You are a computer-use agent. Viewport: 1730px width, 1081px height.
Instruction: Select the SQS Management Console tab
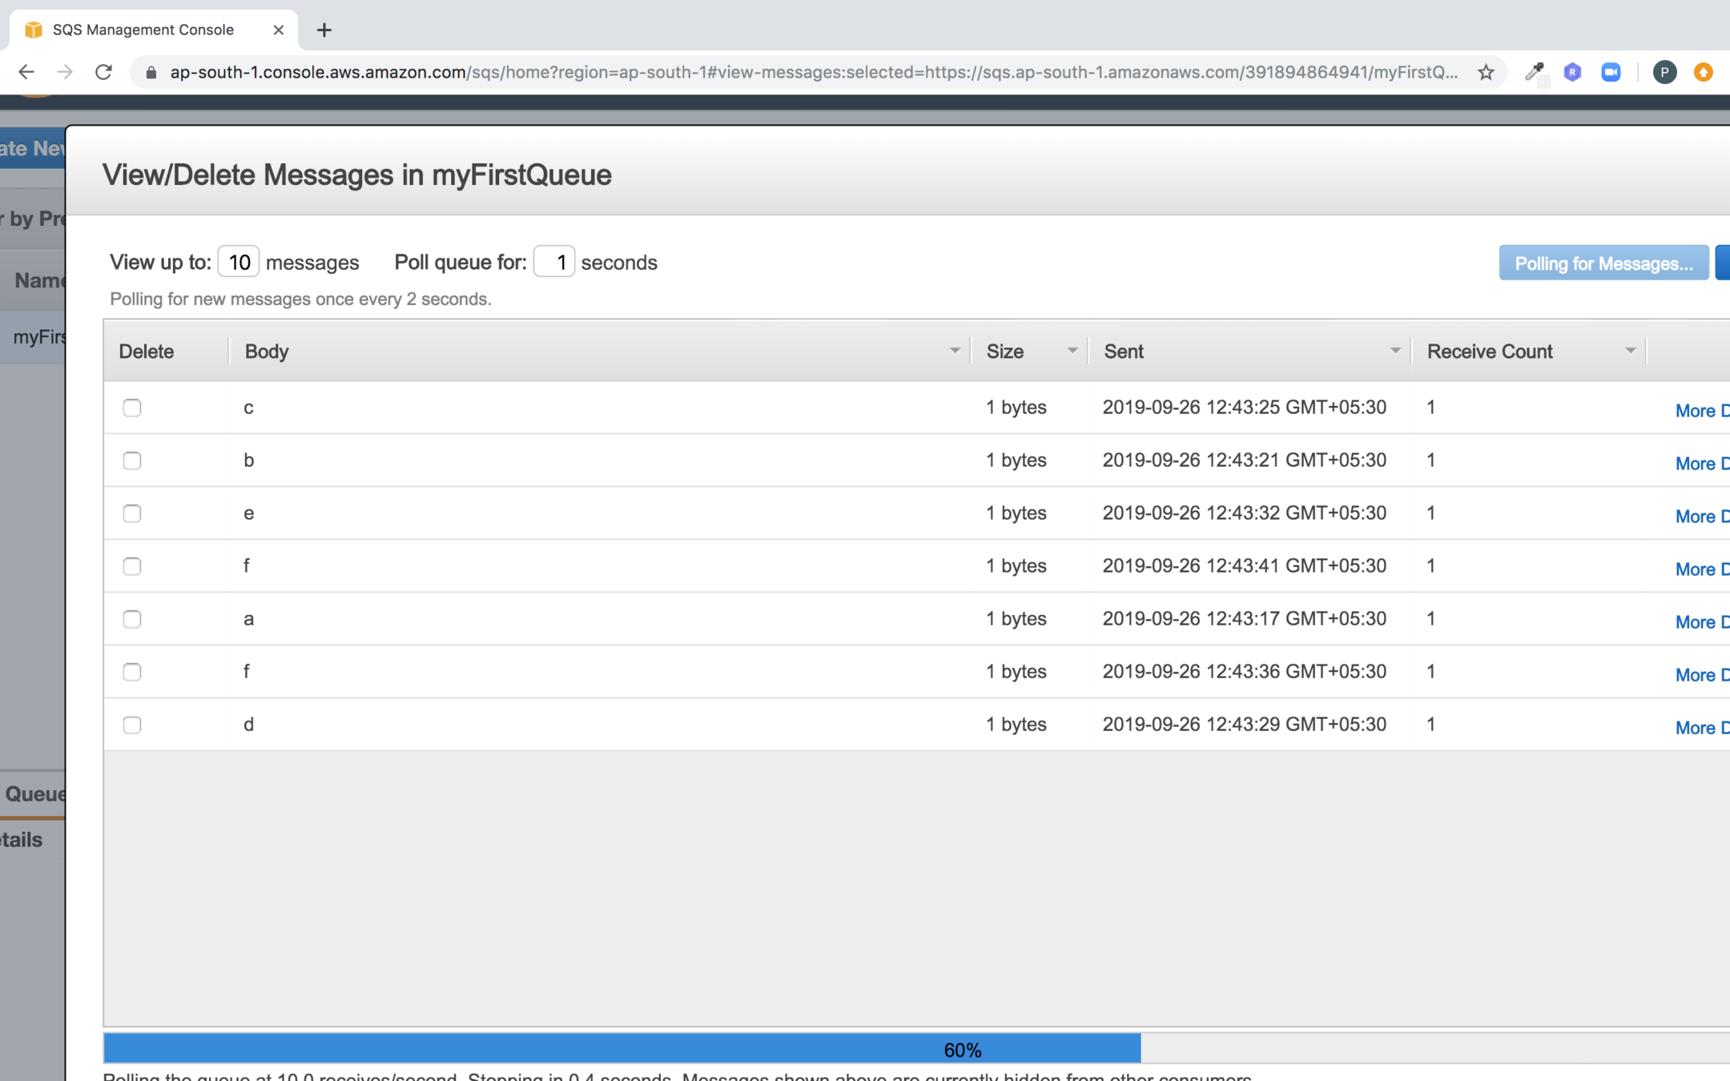(x=144, y=30)
